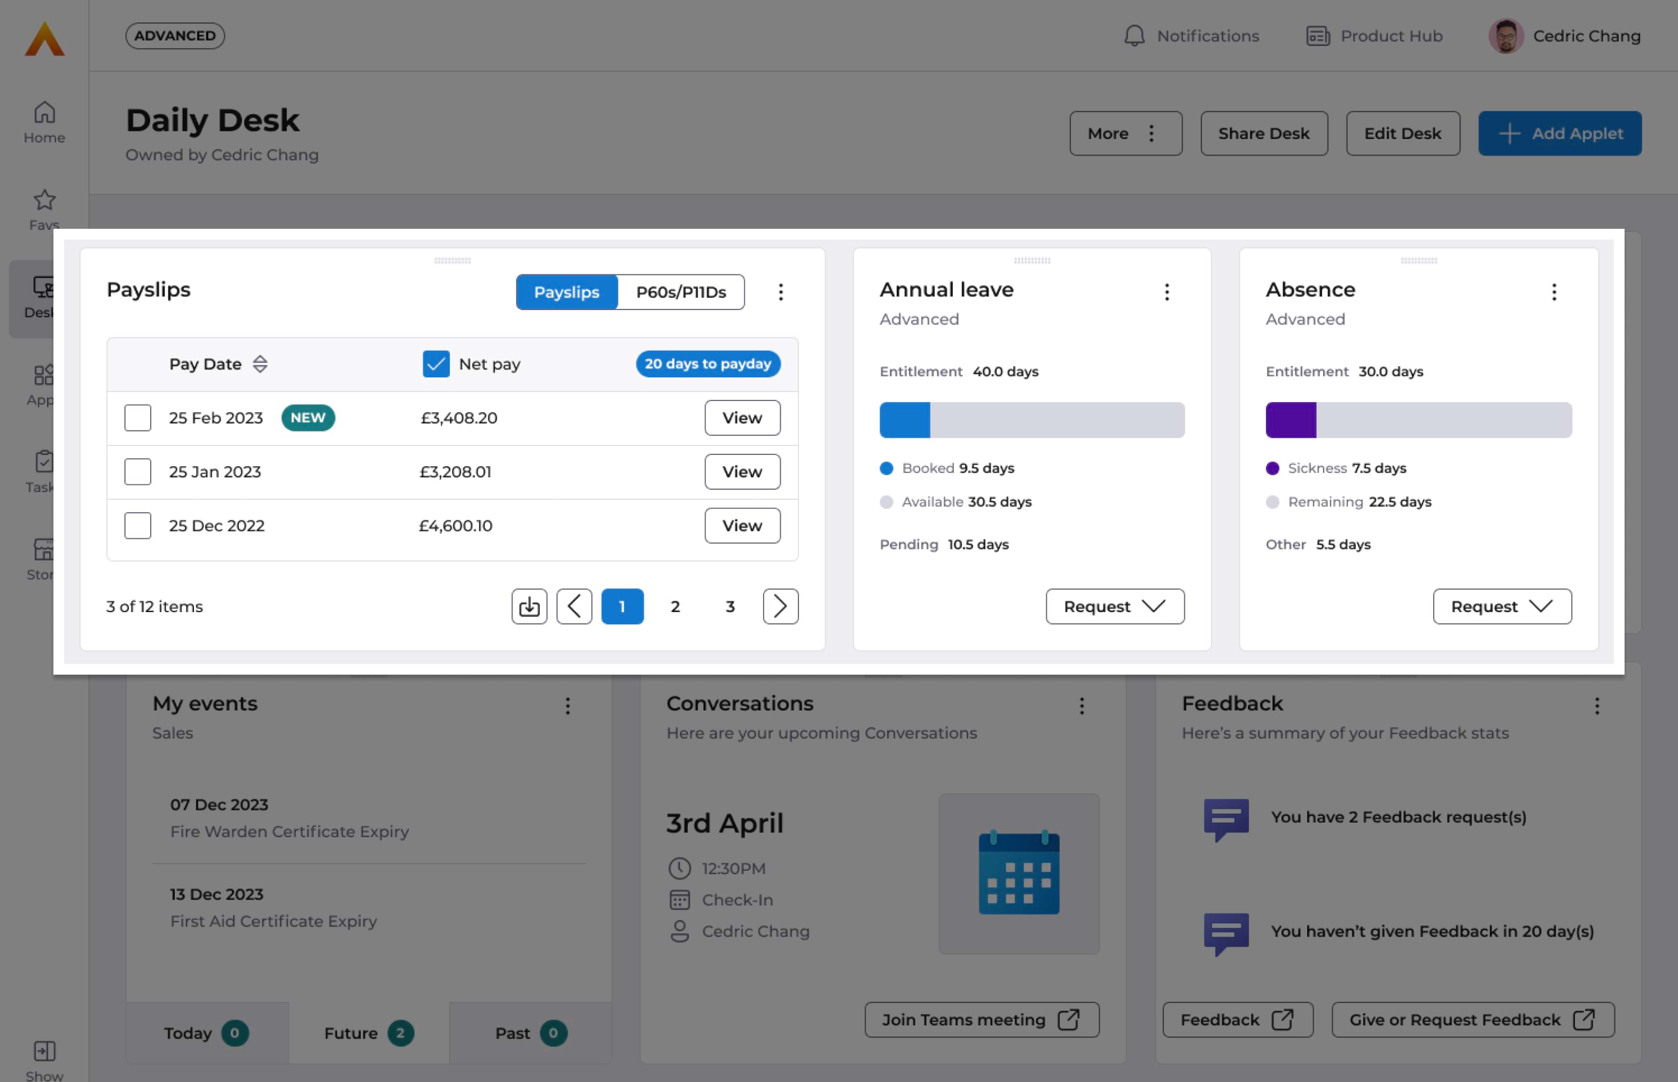
Task: Open the More options menu
Action: pyautogui.click(x=1125, y=134)
